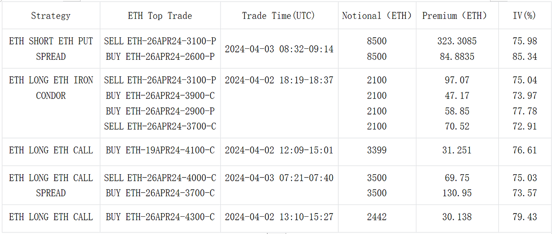Image resolution: width=552 pixels, height=234 pixels.
Task: Select the IV(%) column header
Action: click(525, 16)
